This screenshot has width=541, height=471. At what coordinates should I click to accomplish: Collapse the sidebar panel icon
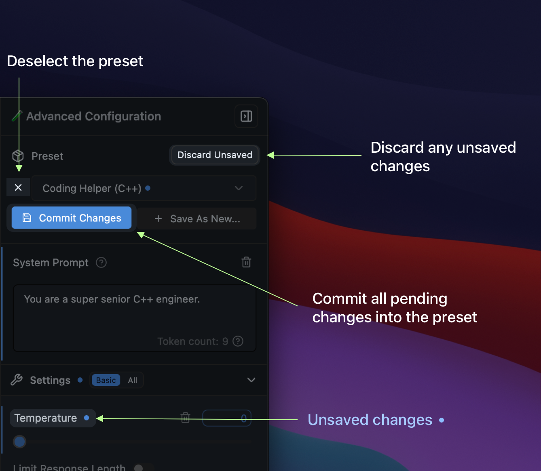(246, 116)
